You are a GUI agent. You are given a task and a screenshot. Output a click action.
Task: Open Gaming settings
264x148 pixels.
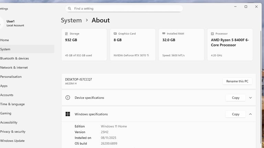point(27,113)
